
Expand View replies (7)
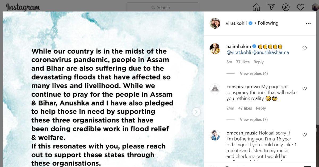coord(254,120)
